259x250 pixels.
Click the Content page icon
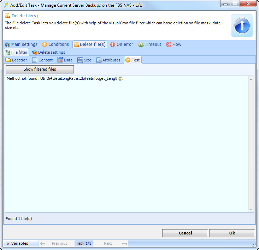[x=35, y=60]
